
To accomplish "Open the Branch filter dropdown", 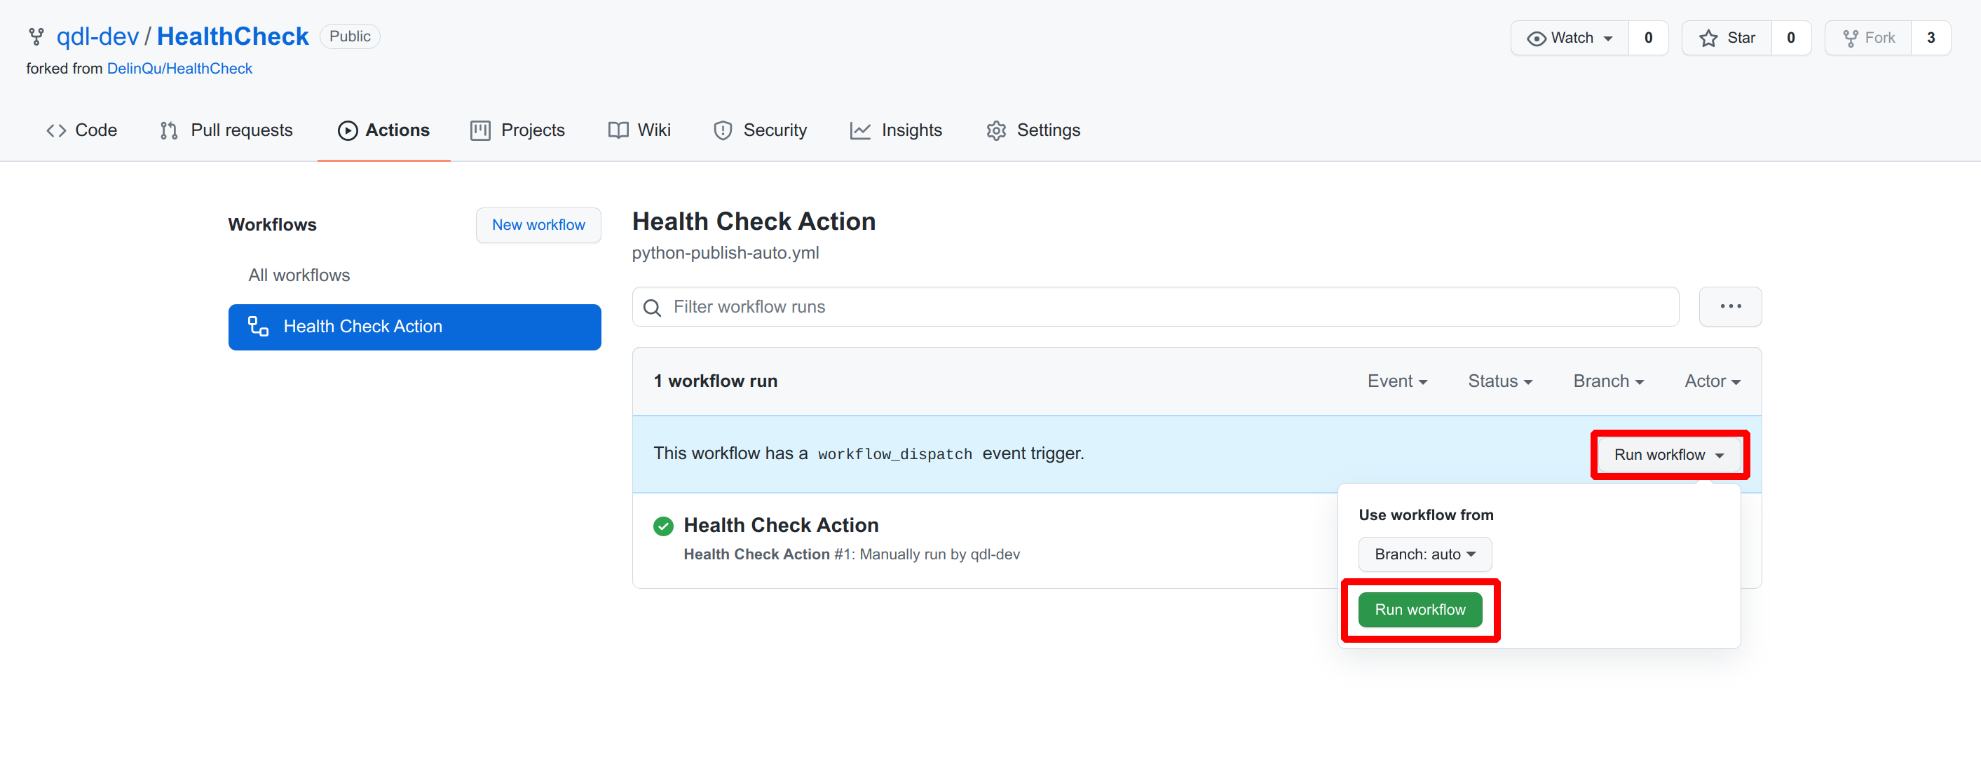I will point(1608,381).
